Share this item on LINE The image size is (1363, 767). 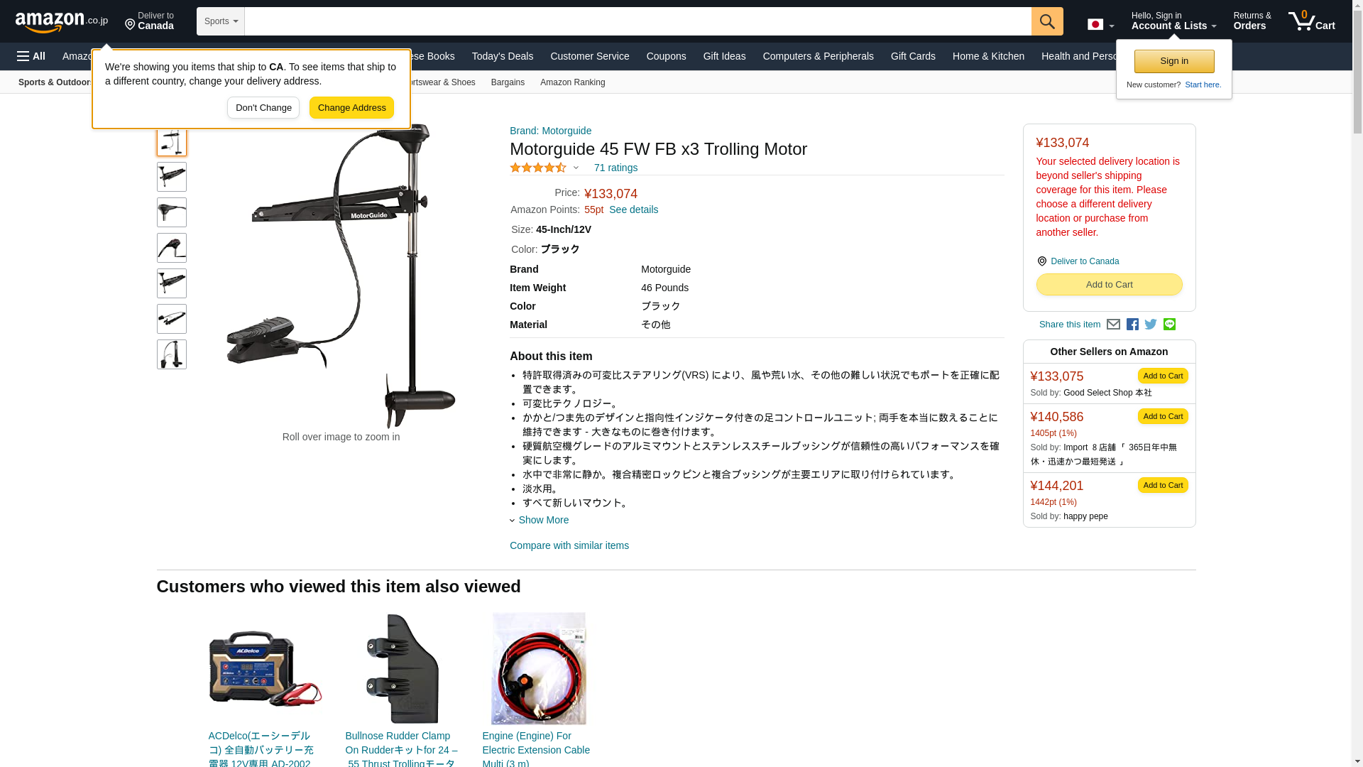pos(1169,325)
